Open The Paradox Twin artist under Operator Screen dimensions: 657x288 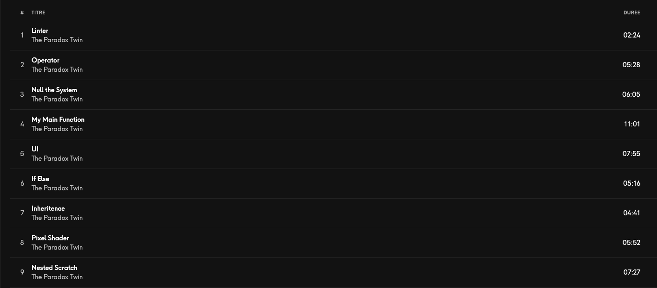pos(57,69)
